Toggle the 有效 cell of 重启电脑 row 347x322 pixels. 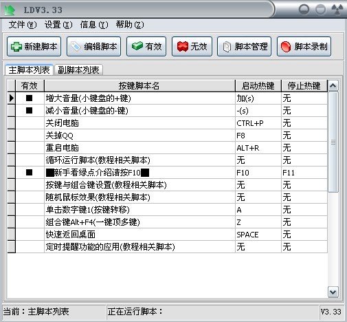[x=30, y=148]
